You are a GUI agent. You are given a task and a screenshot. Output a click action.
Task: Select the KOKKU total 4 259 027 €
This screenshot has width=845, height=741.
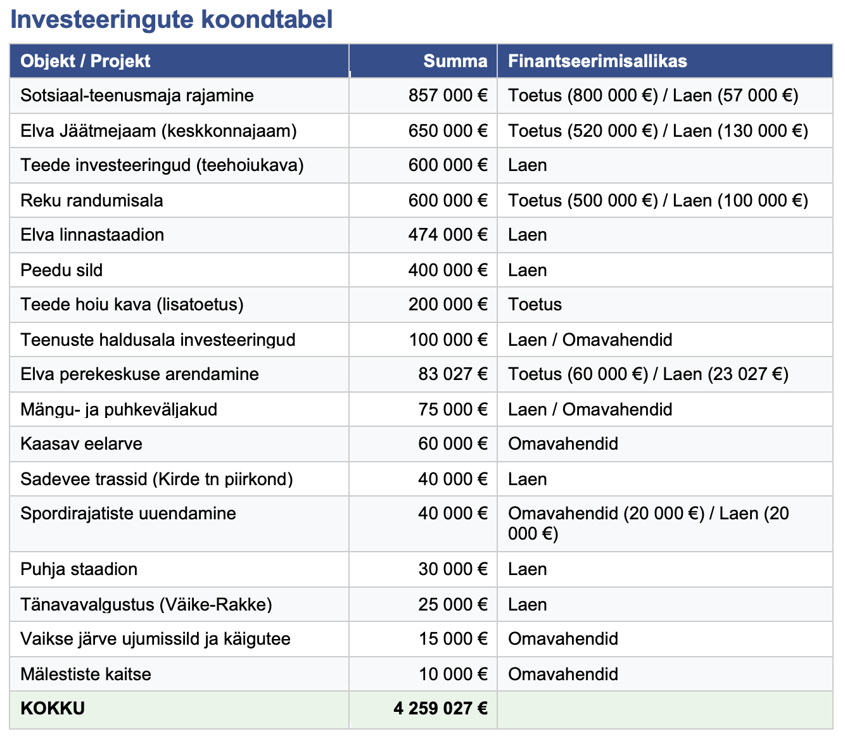(440, 708)
